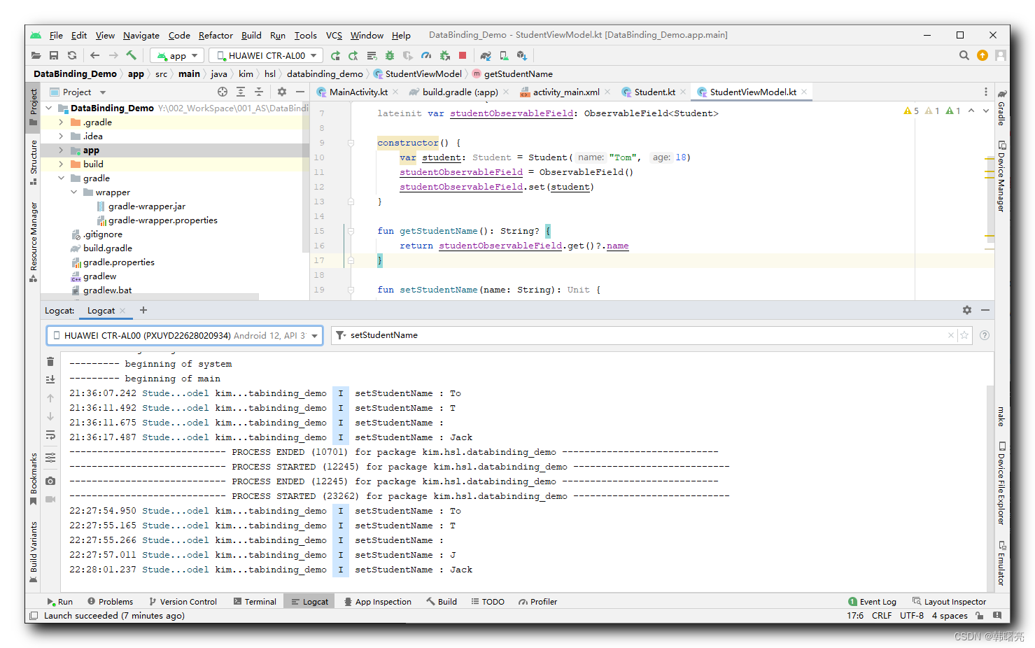Collapse the wrapper folder in tree
Screen dimensions: 1035x648
pyautogui.click(x=73, y=192)
